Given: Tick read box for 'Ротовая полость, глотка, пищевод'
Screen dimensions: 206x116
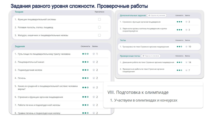Looking at the screenshot, I should click(x=99, y=27).
